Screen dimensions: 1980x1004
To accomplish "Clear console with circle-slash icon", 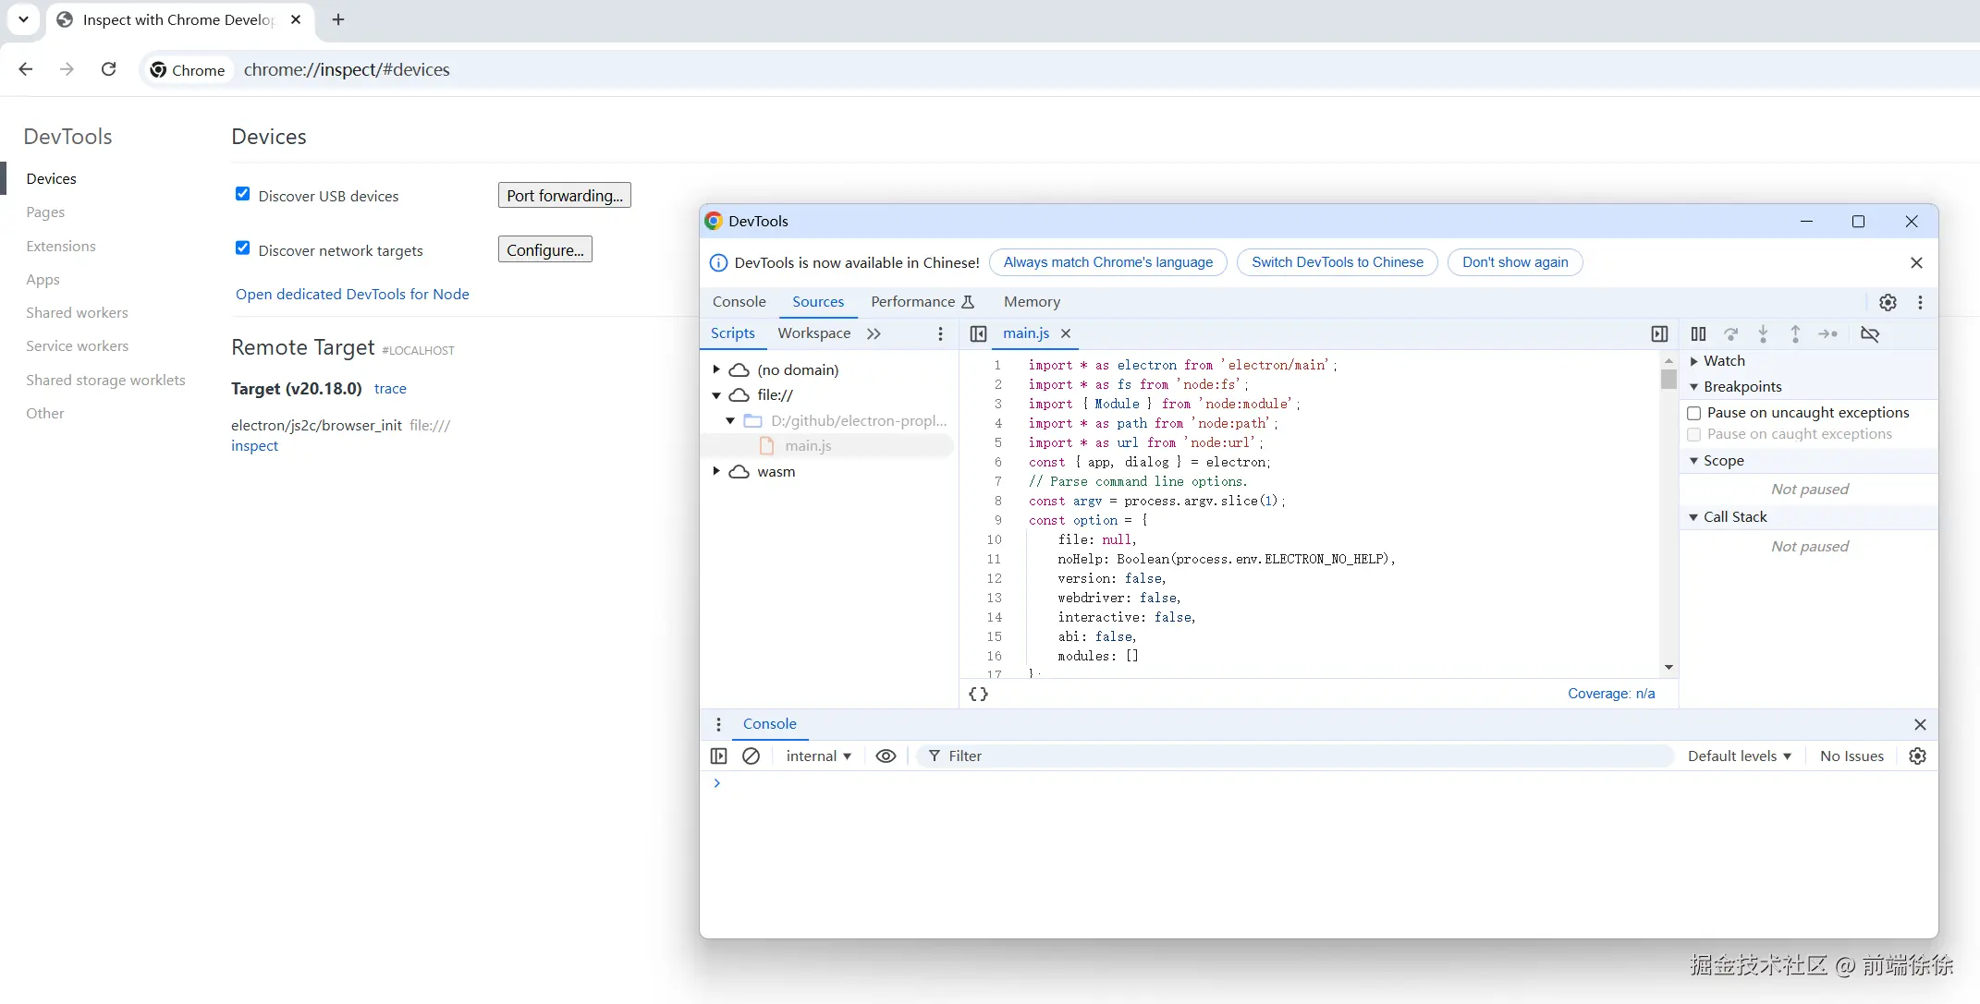I will [751, 756].
